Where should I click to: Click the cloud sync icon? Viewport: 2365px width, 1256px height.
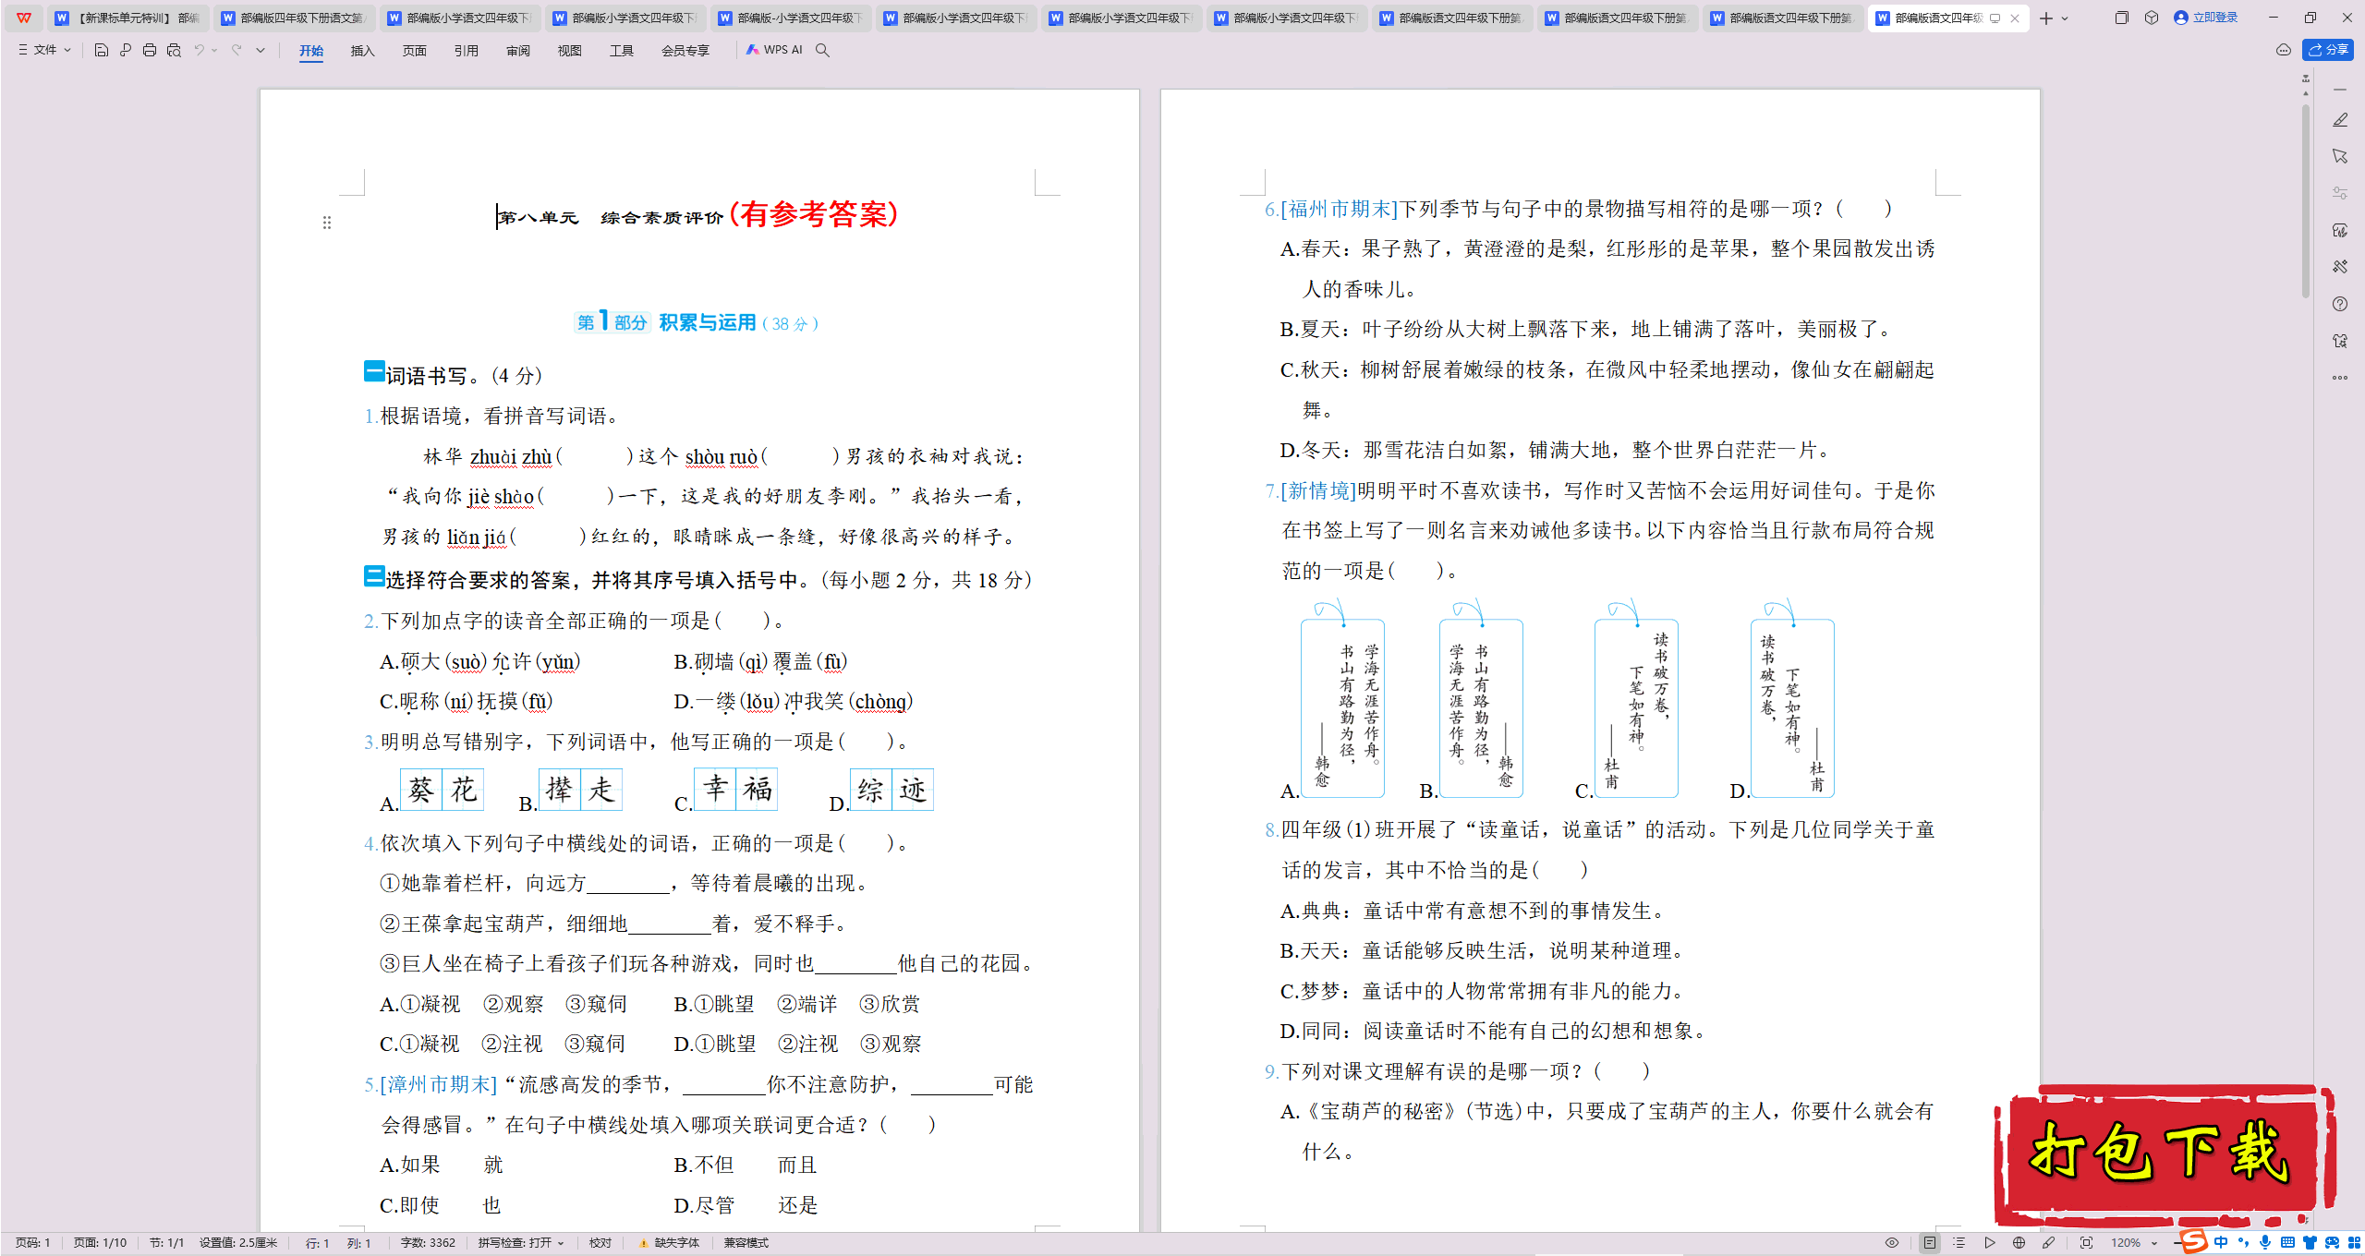(2284, 50)
